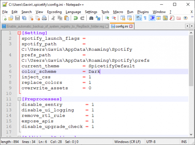Expand hidden toolbar icons chevron
Image resolution: width=195 pixels, height=145 pixels.
[192, 17]
